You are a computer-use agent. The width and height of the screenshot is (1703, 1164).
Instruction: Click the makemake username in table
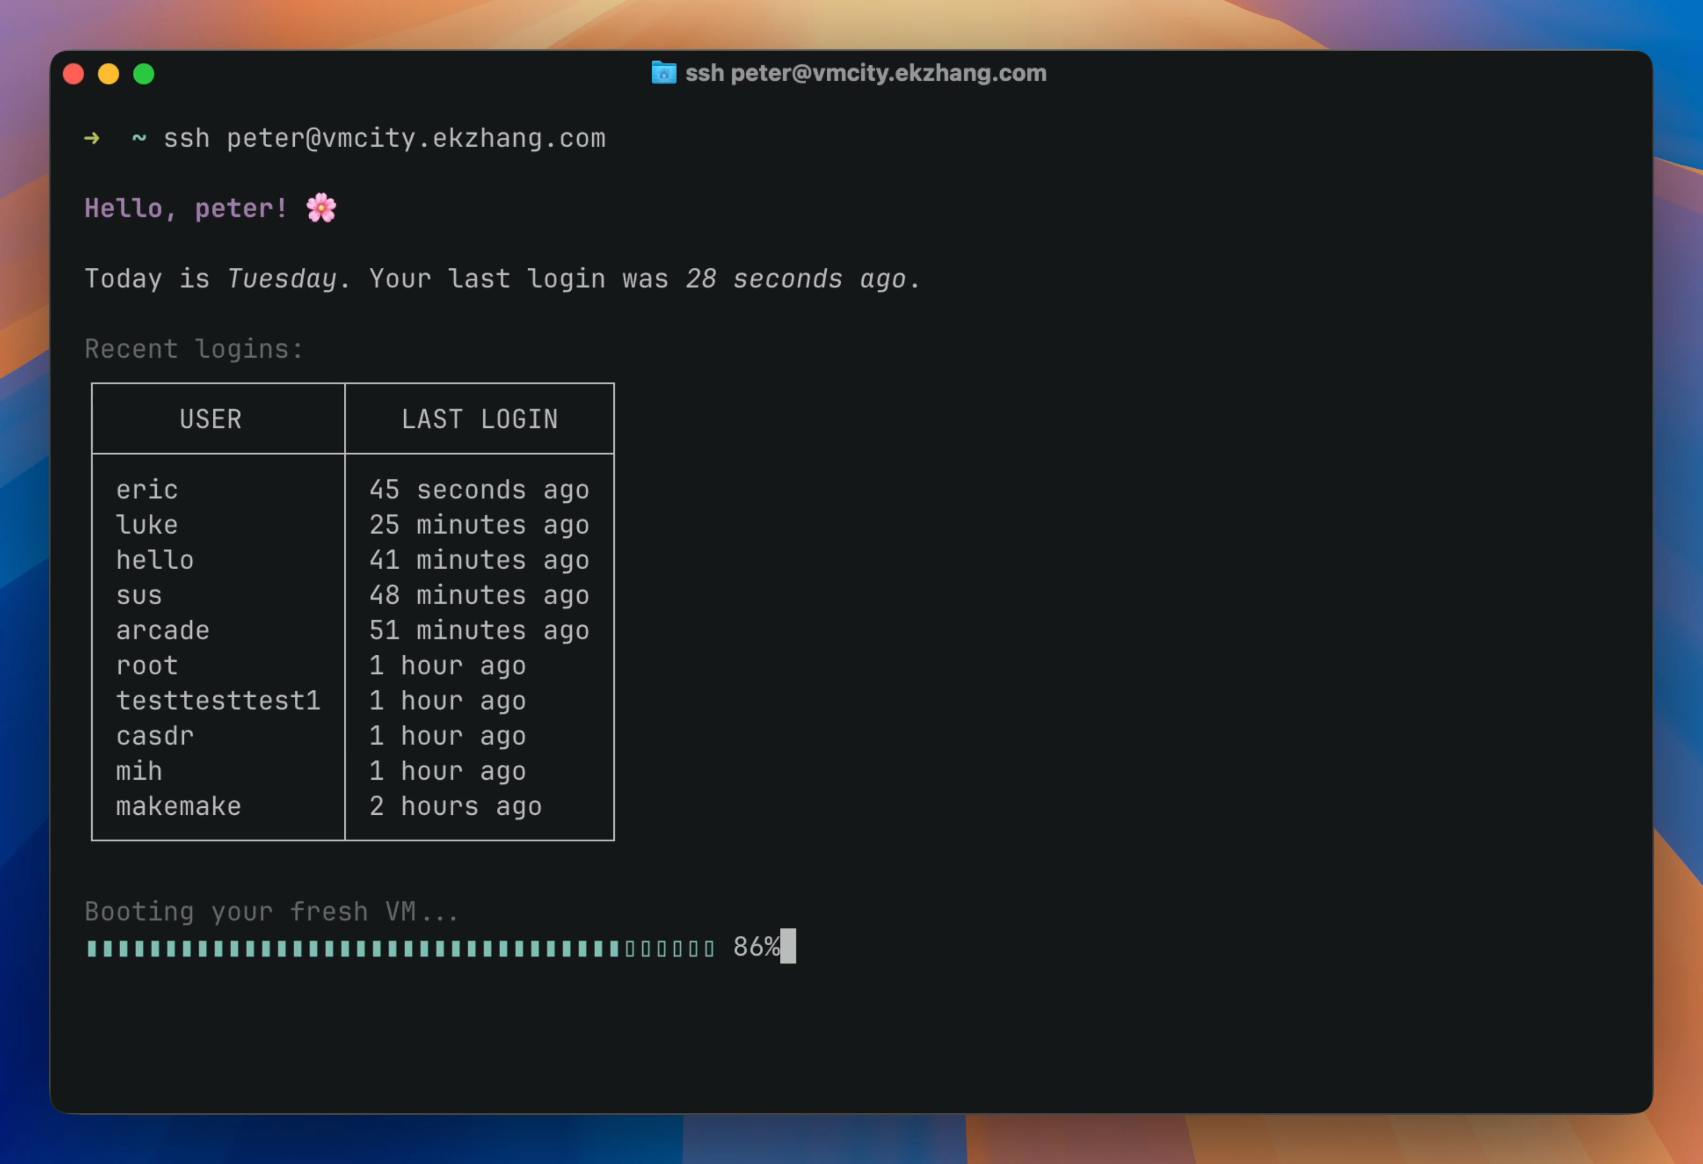178,806
